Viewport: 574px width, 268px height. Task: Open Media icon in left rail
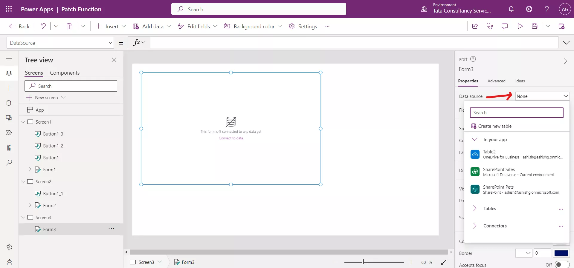point(9,118)
